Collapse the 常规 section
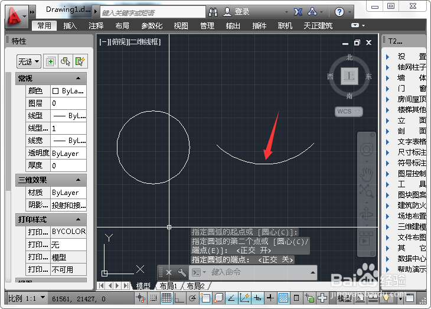The height and width of the screenshot is (309, 431). click(x=79, y=79)
